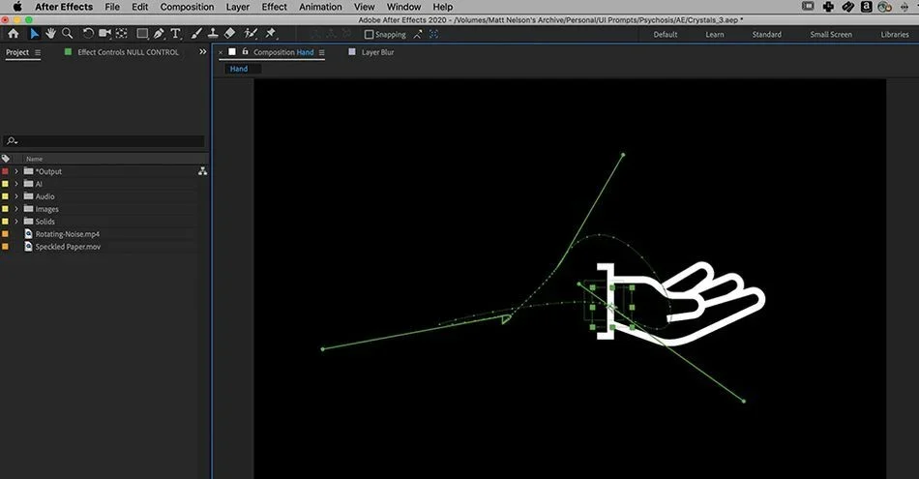
Task: Select the Unified Camera tool
Action: (x=104, y=34)
